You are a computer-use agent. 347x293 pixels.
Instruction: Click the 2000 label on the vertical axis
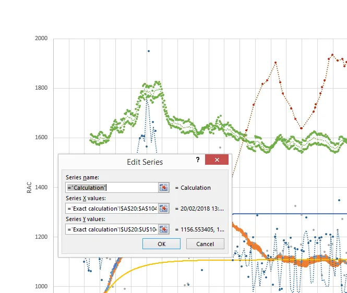click(41, 38)
